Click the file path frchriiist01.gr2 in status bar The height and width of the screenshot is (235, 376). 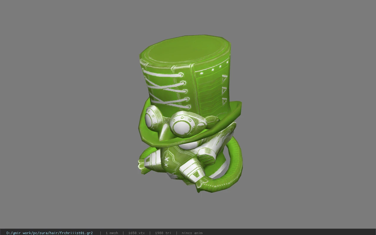pyautogui.click(x=50, y=233)
